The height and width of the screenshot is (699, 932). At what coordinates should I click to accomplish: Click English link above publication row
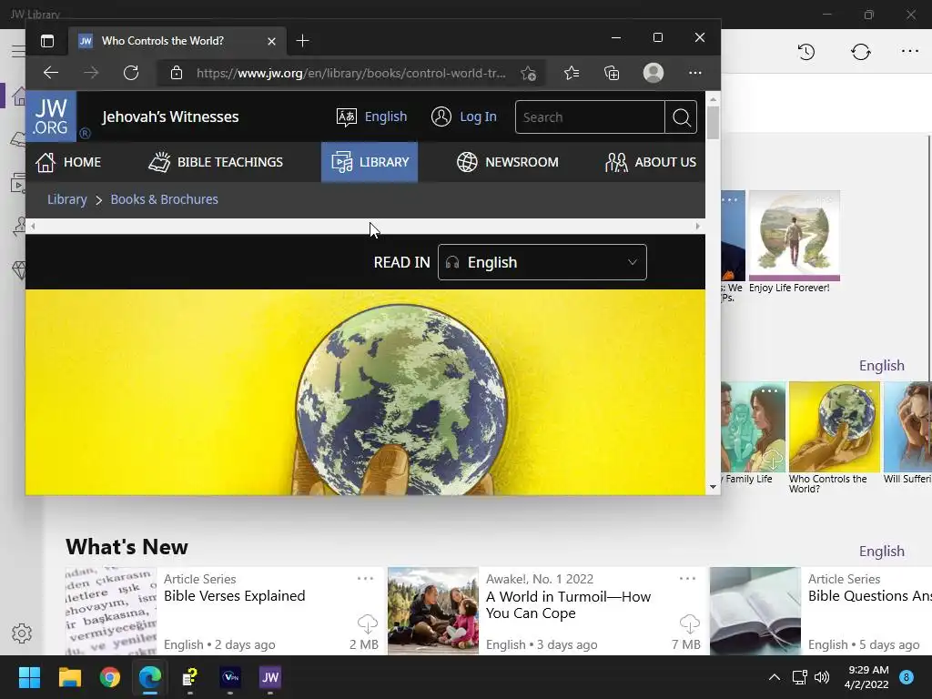coord(881,366)
